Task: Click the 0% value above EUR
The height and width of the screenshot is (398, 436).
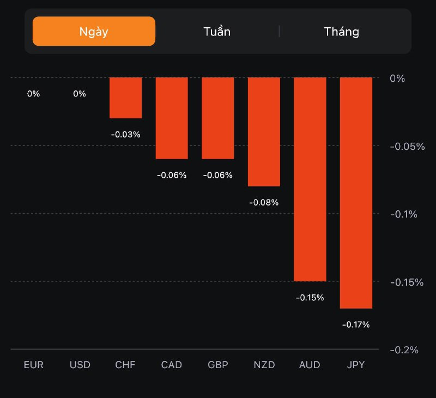Action: pyautogui.click(x=34, y=94)
